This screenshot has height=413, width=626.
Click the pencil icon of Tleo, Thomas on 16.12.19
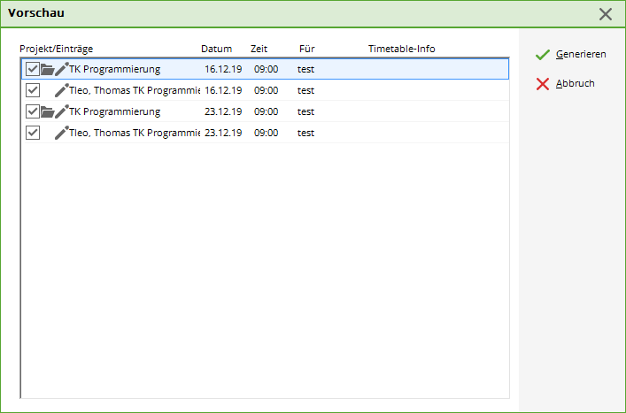(x=61, y=90)
